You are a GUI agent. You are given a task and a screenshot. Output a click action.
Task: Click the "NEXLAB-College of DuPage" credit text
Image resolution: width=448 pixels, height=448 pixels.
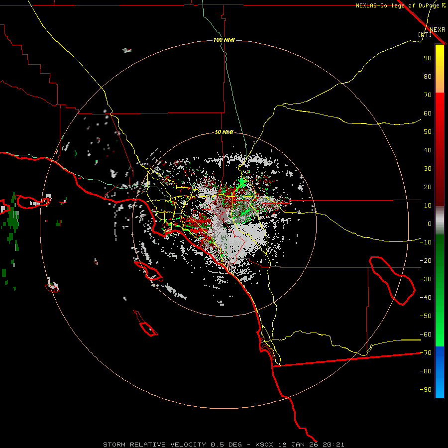397,5
